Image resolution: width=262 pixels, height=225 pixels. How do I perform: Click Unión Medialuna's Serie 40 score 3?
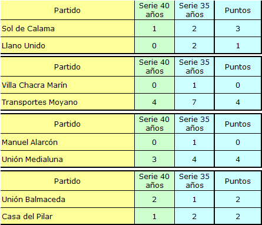154,160
